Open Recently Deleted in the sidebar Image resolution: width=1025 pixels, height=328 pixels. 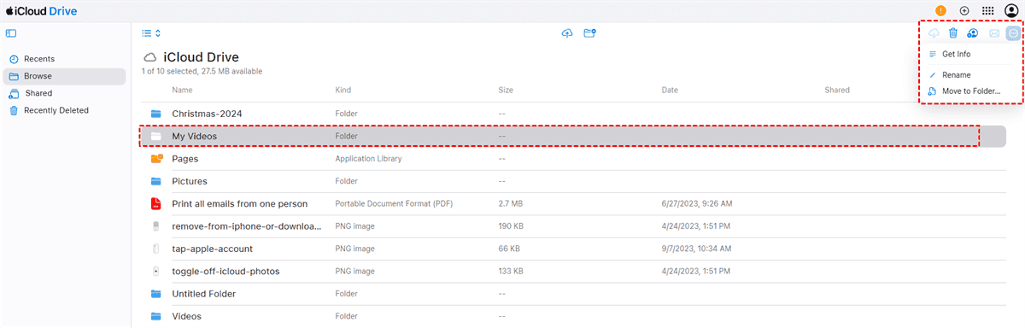pyautogui.click(x=64, y=110)
